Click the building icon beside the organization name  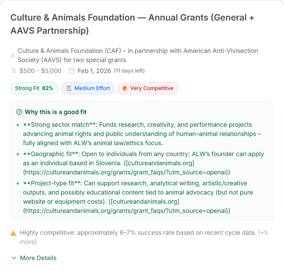pyautogui.click(x=13, y=56)
